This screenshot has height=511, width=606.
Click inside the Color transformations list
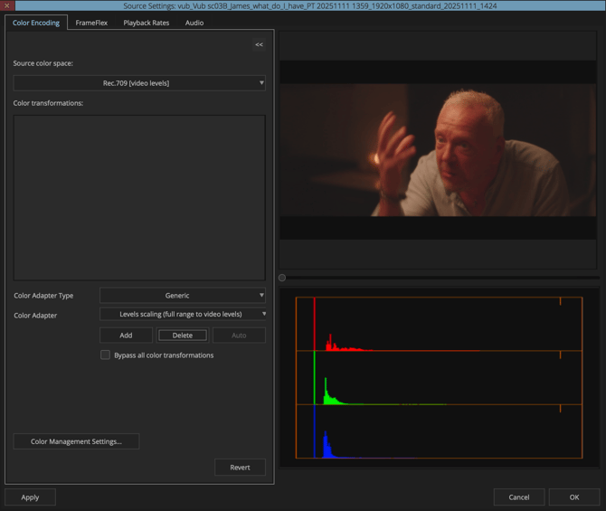(x=139, y=197)
